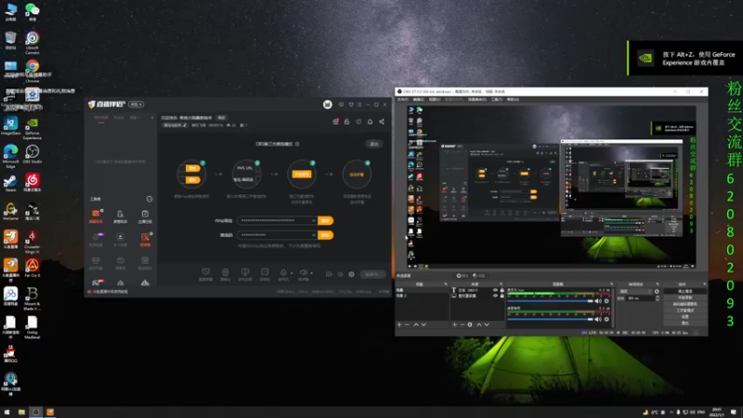This screenshot has height=418, width=743.
Task: Expand microphone options arrow in companion bar
Action: click(x=292, y=273)
